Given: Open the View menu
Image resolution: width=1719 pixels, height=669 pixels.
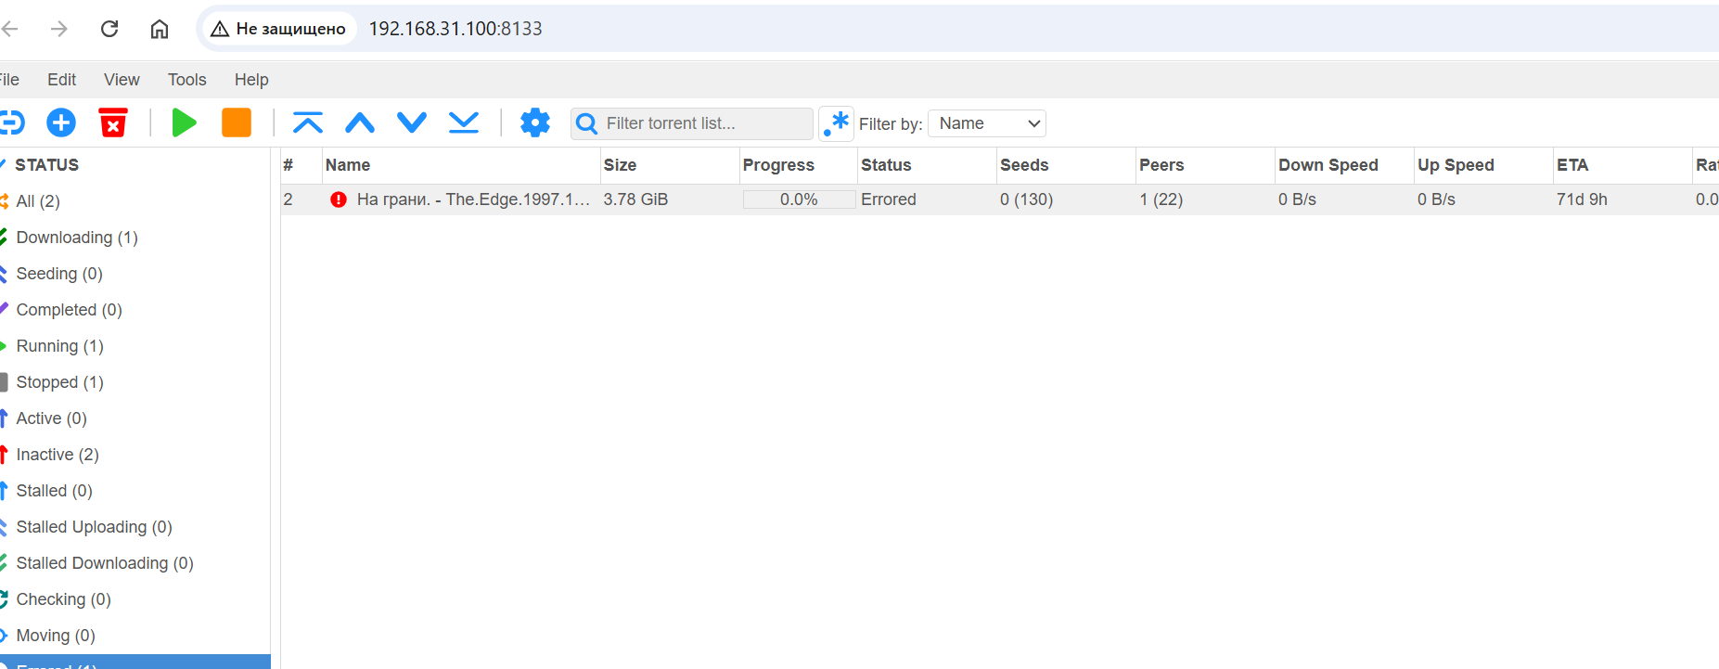Looking at the screenshot, I should click(x=122, y=80).
